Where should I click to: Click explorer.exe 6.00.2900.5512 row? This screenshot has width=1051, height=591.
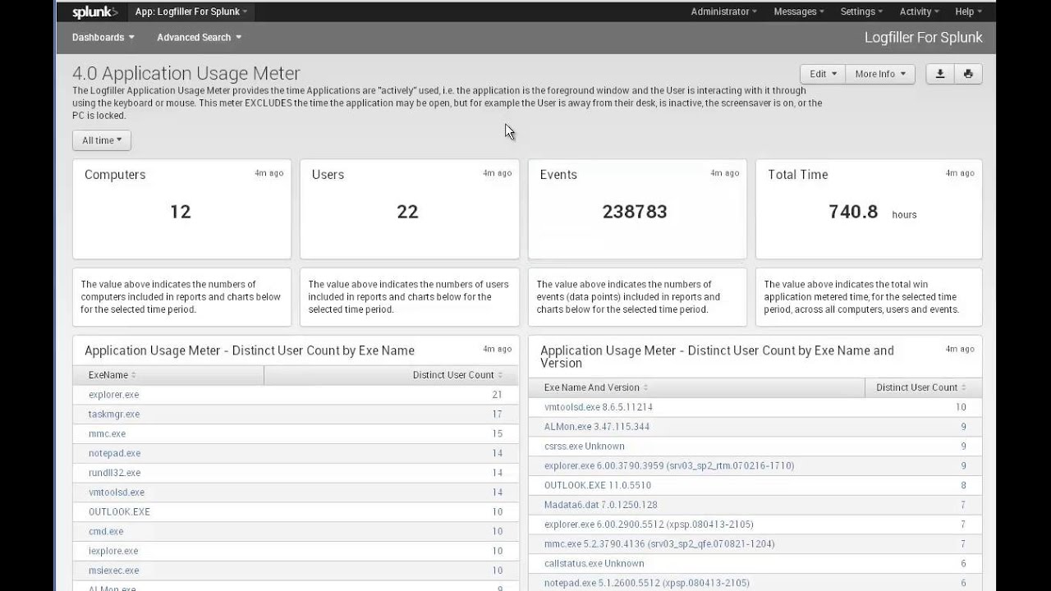coord(755,525)
